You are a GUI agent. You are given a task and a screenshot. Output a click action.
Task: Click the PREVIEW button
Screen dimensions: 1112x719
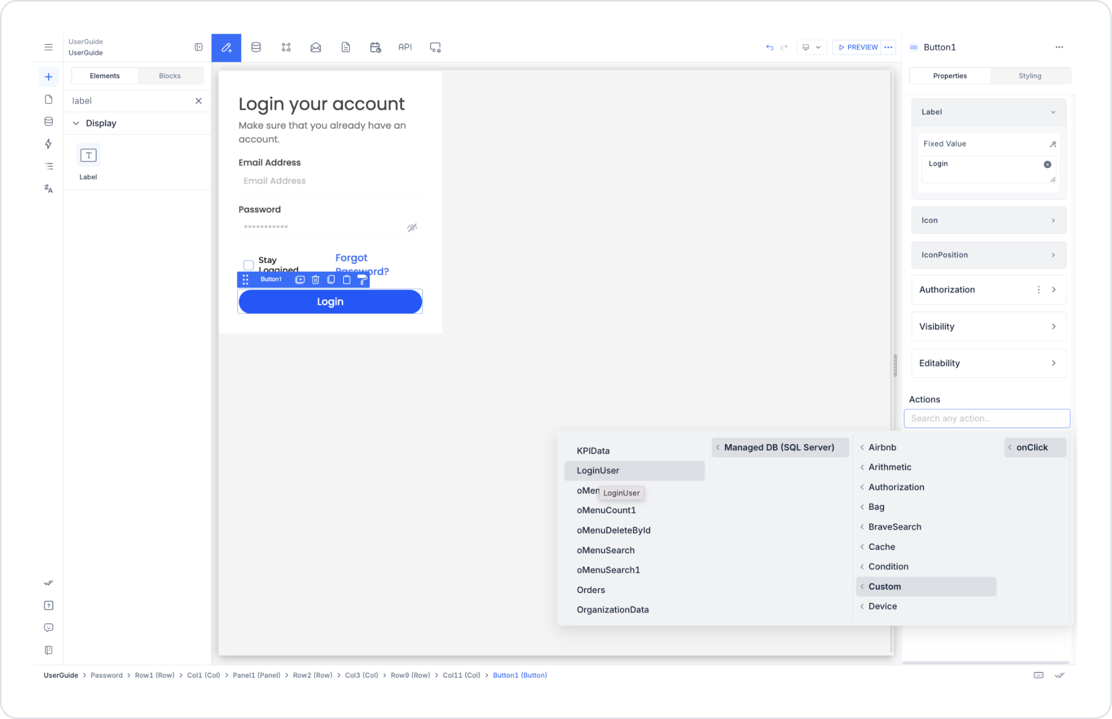point(858,47)
